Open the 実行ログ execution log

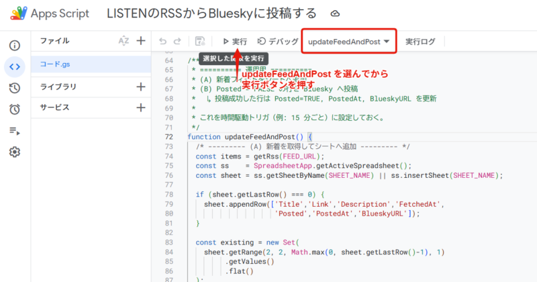pos(420,42)
